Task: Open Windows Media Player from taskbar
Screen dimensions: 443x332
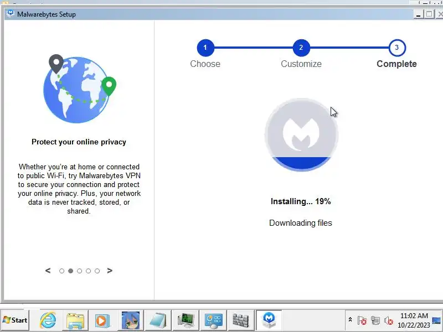Action: [x=102, y=320]
